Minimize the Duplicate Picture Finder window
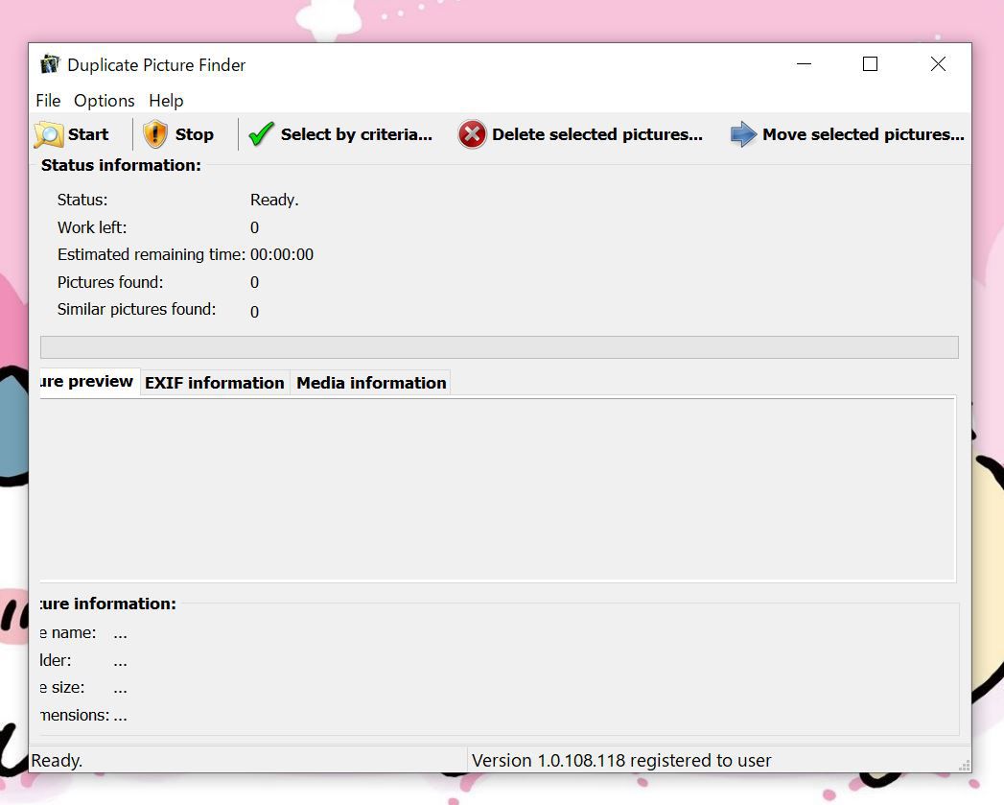This screenshot has width=1004, height=805. [805, 64]
